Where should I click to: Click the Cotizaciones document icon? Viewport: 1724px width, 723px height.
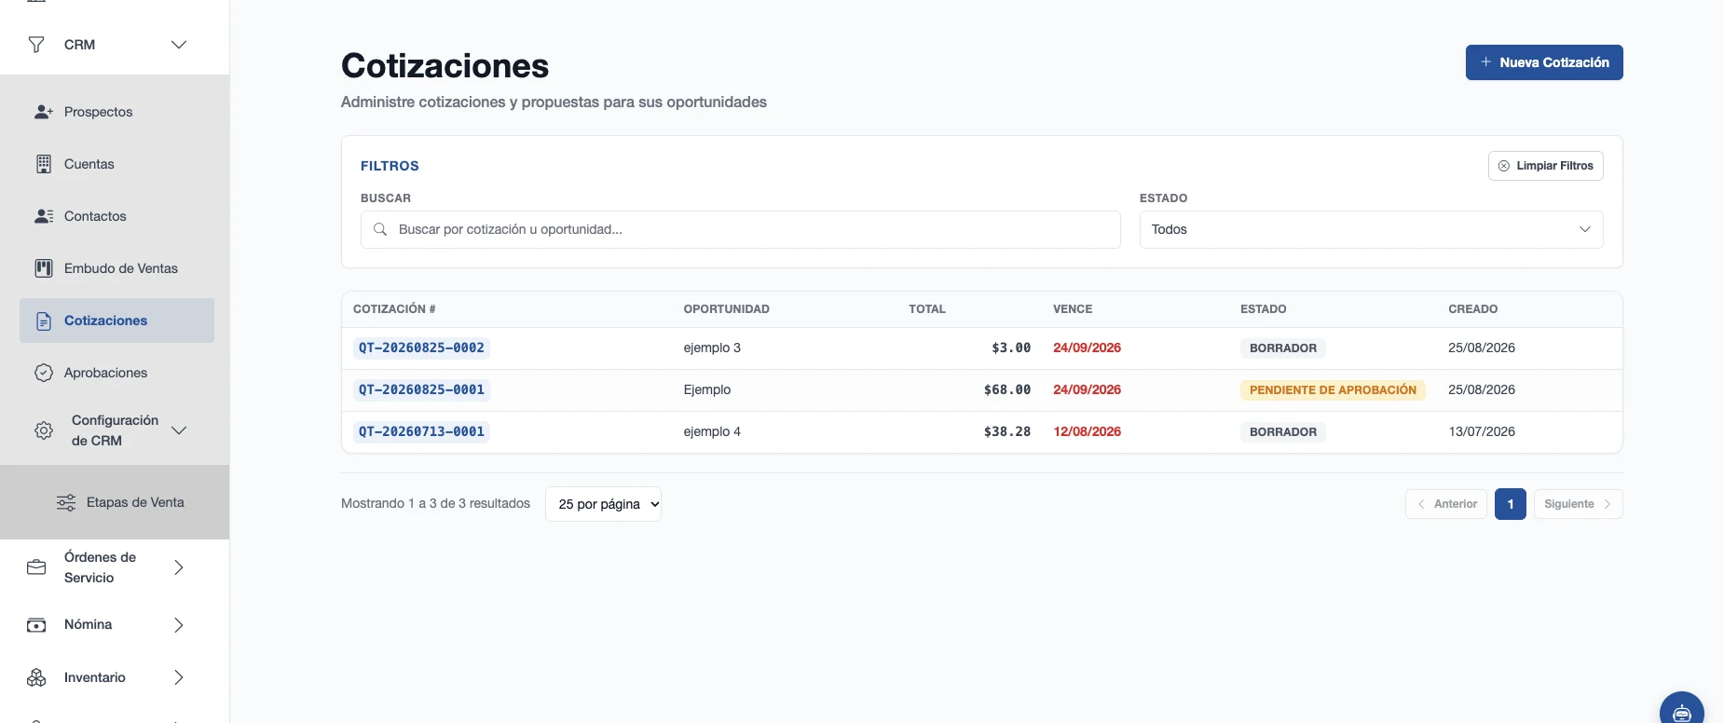[x=44, y=321]
